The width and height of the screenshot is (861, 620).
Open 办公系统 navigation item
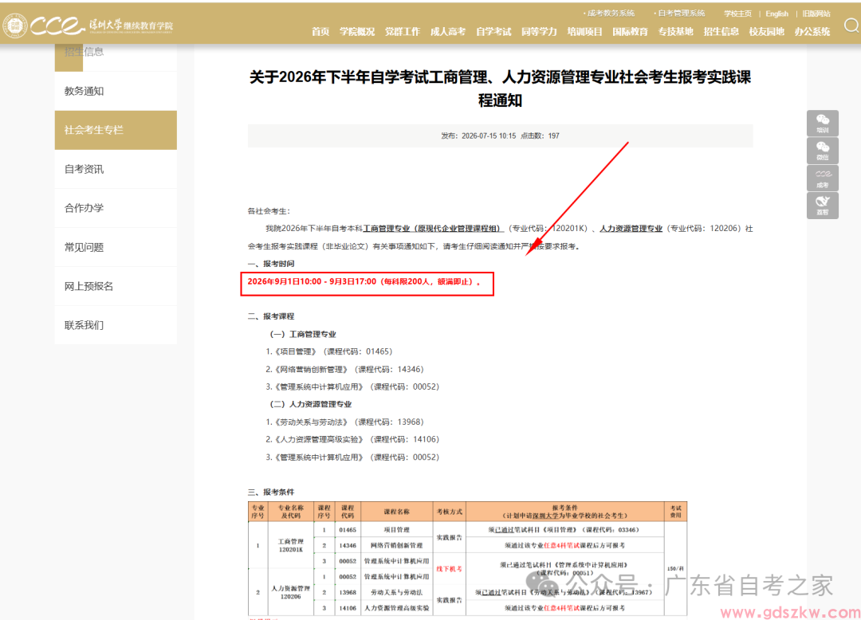812,32
